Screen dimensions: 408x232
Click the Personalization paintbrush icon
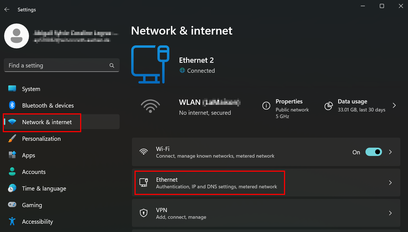tap(12, 139)
